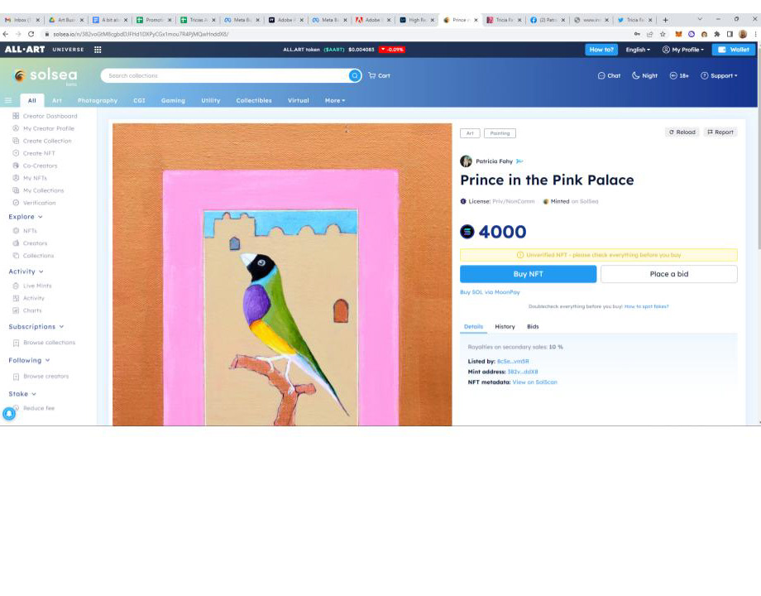The image size is (761, 596).
Task: Open Co-Creators in sidebar
Action: pos(35,166)
